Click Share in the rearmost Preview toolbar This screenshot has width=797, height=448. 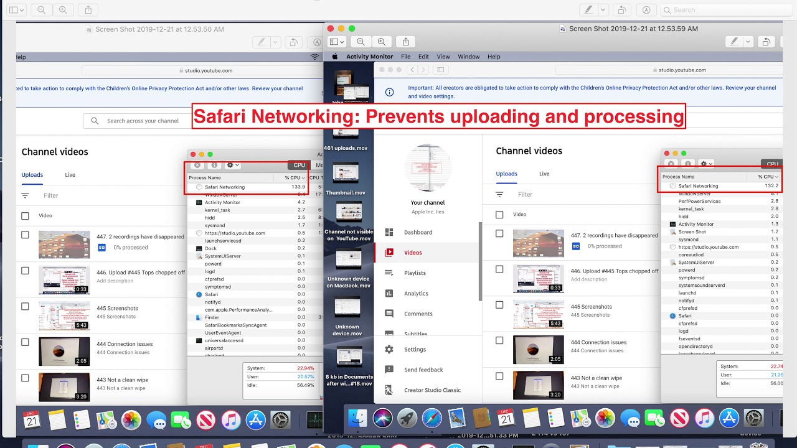pyautogui.click(x=88, y=10)
